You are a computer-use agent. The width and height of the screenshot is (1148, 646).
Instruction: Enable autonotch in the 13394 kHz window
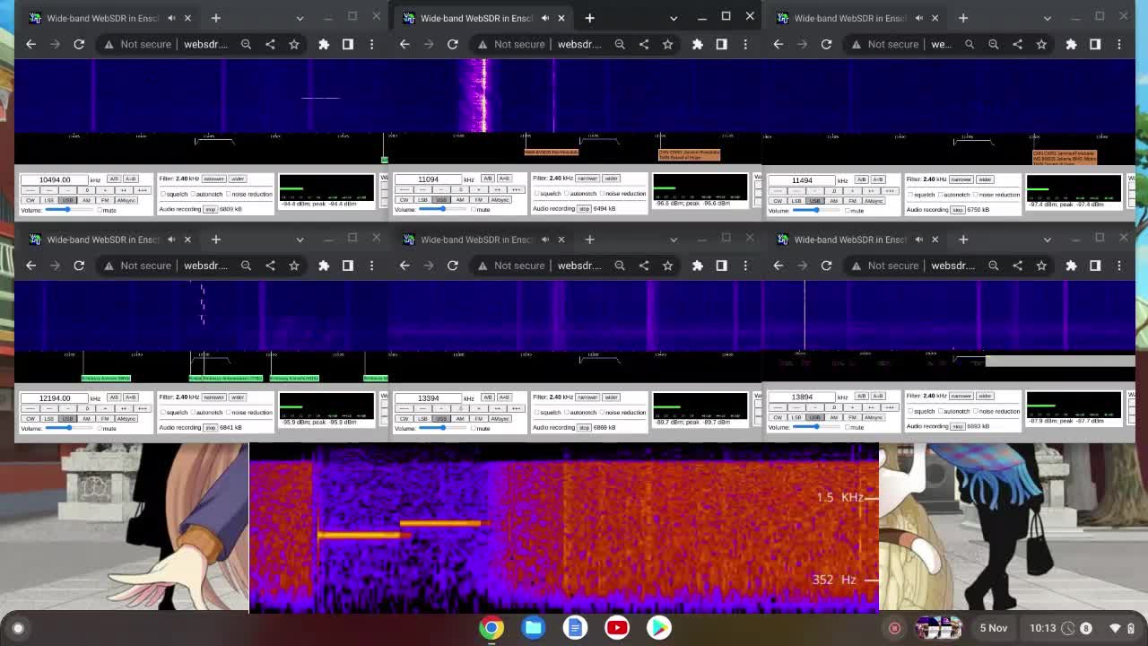(568, 412)
